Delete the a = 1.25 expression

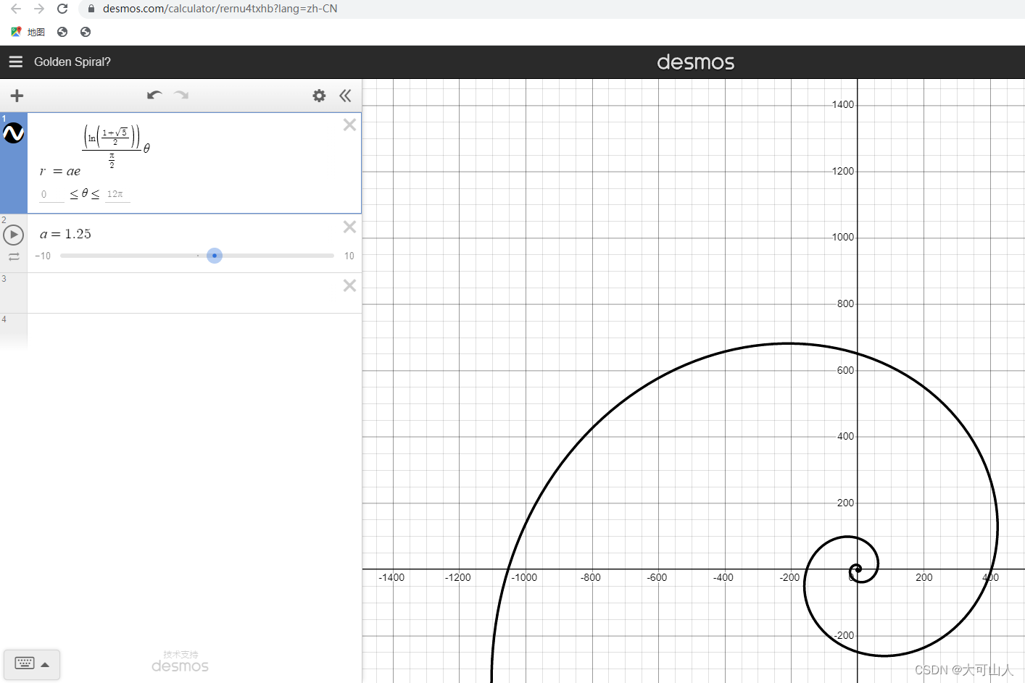pyautogui.click(x=349, y=227)
